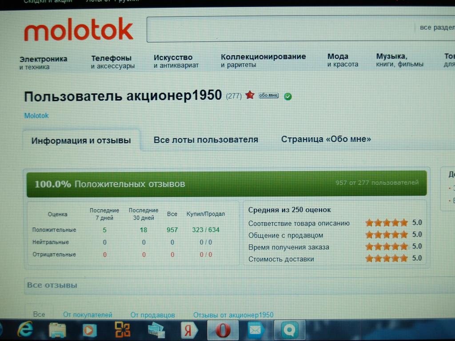The image size is (455, 341).
Task: Switch to the Opera taskbar icon
Action: (223, 330)
